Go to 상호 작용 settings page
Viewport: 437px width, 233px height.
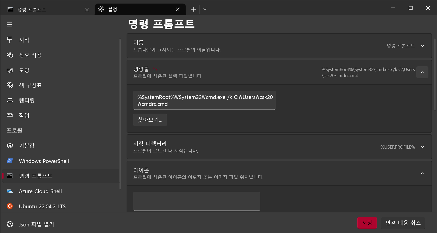pos(61,55)
